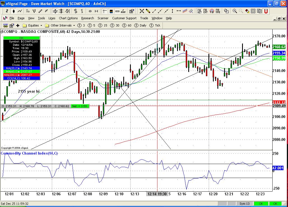
Task: Select the candlestick chart type icon
Action: [x=13, y=11]
